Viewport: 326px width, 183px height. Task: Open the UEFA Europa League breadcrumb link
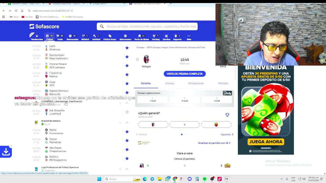click(176, 47)
